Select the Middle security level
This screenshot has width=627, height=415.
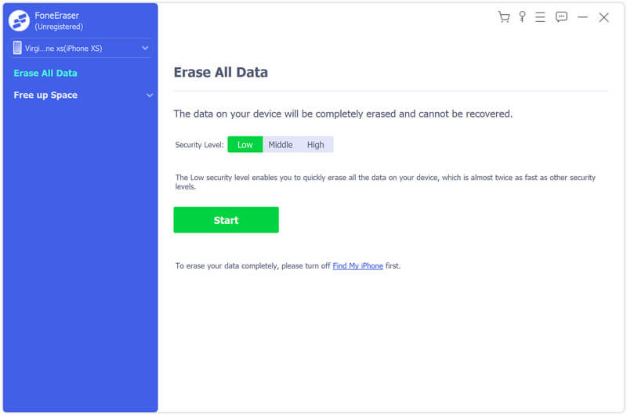pos(280,145)
